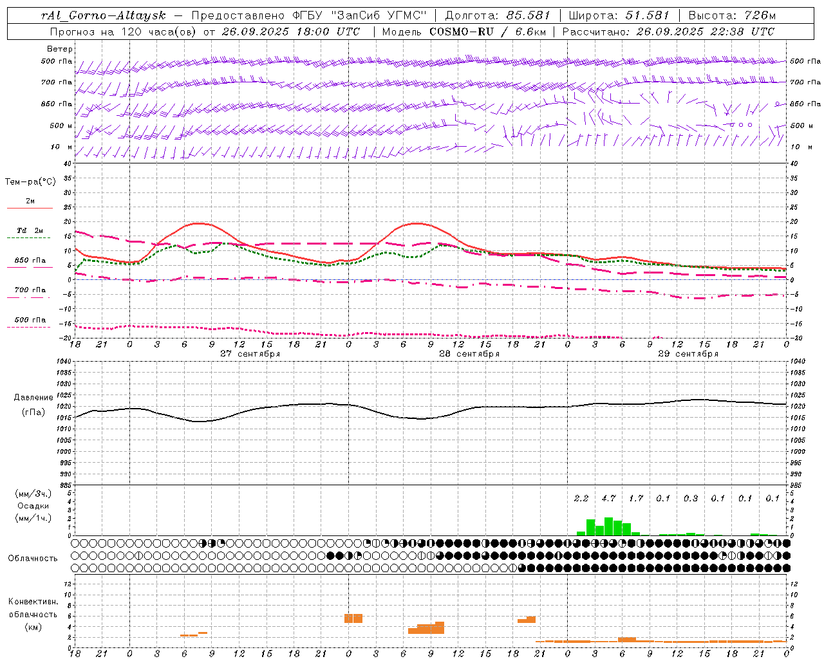
Task: Click the 'Облачность' cloud cover label
Action: click(33, 558)
